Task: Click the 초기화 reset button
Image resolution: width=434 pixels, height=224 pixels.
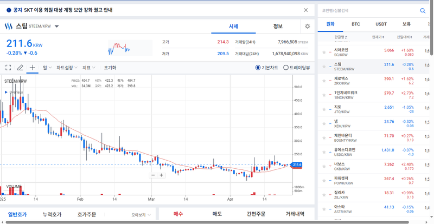Action: pyautogui.click(x=110, y=68)
